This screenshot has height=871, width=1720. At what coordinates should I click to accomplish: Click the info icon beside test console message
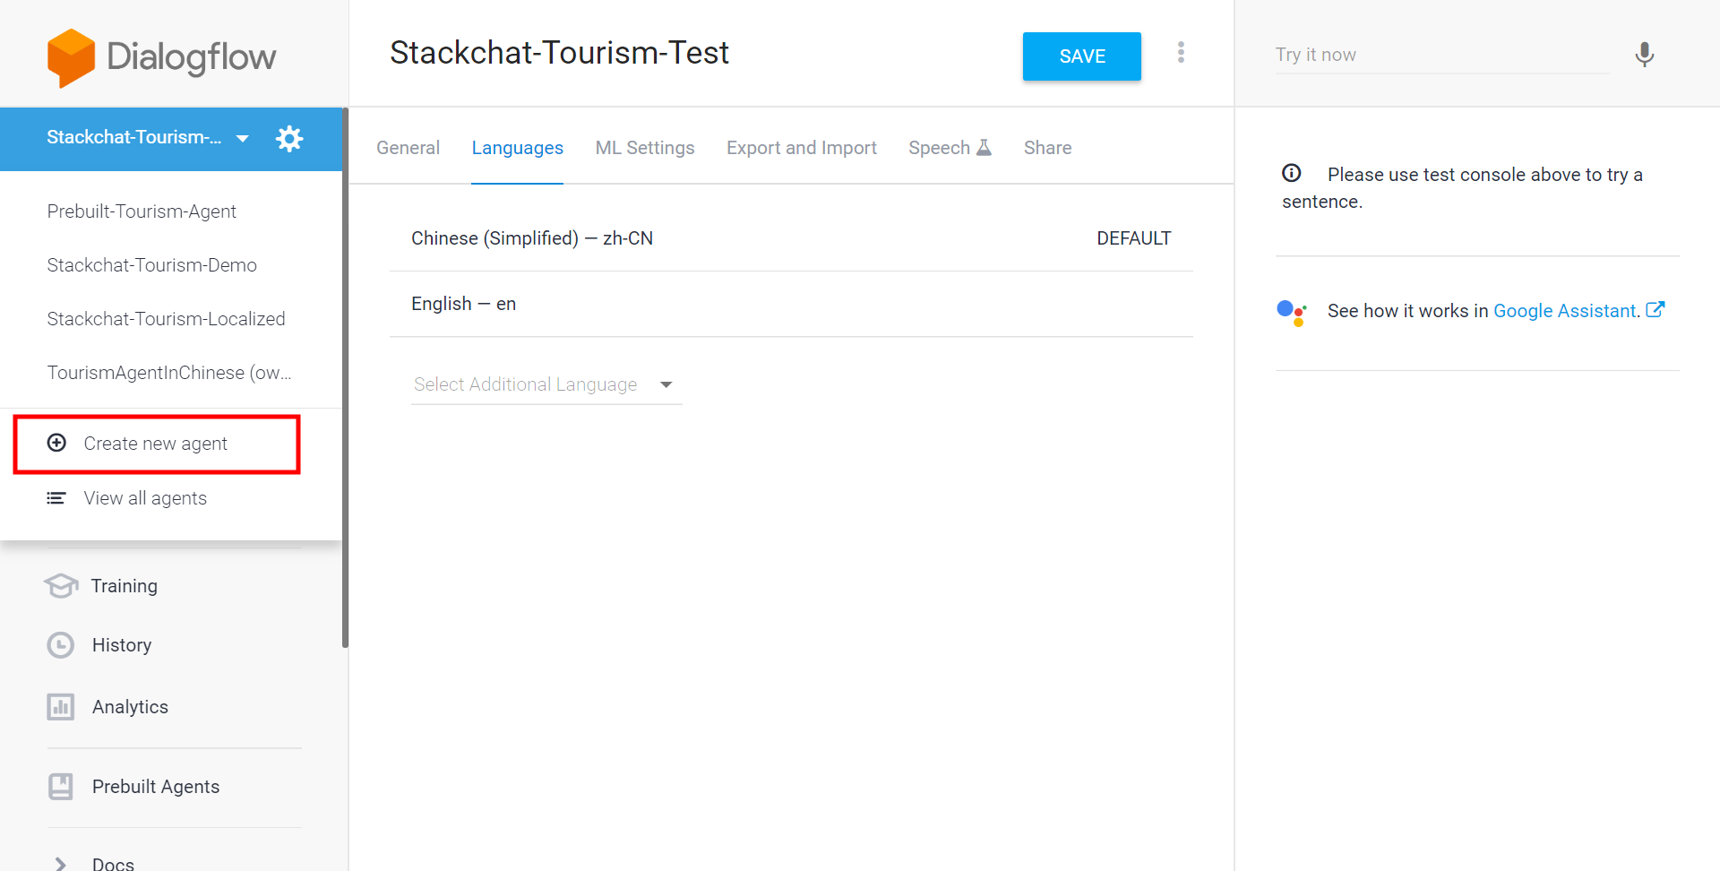(1291, 173)
